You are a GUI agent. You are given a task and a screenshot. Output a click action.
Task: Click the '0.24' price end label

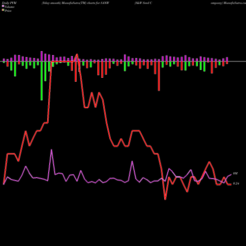coord(236,184)
